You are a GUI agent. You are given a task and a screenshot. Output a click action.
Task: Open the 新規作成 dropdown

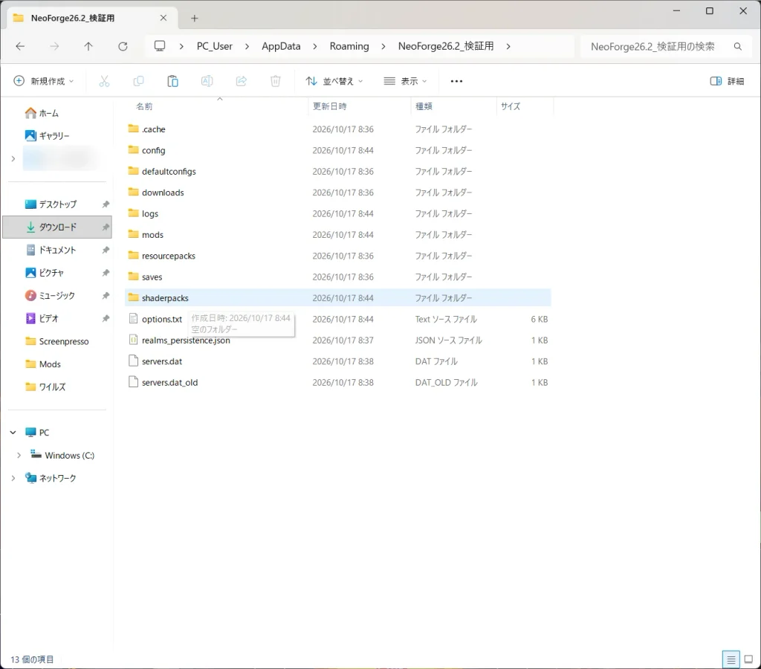[44, 81]
